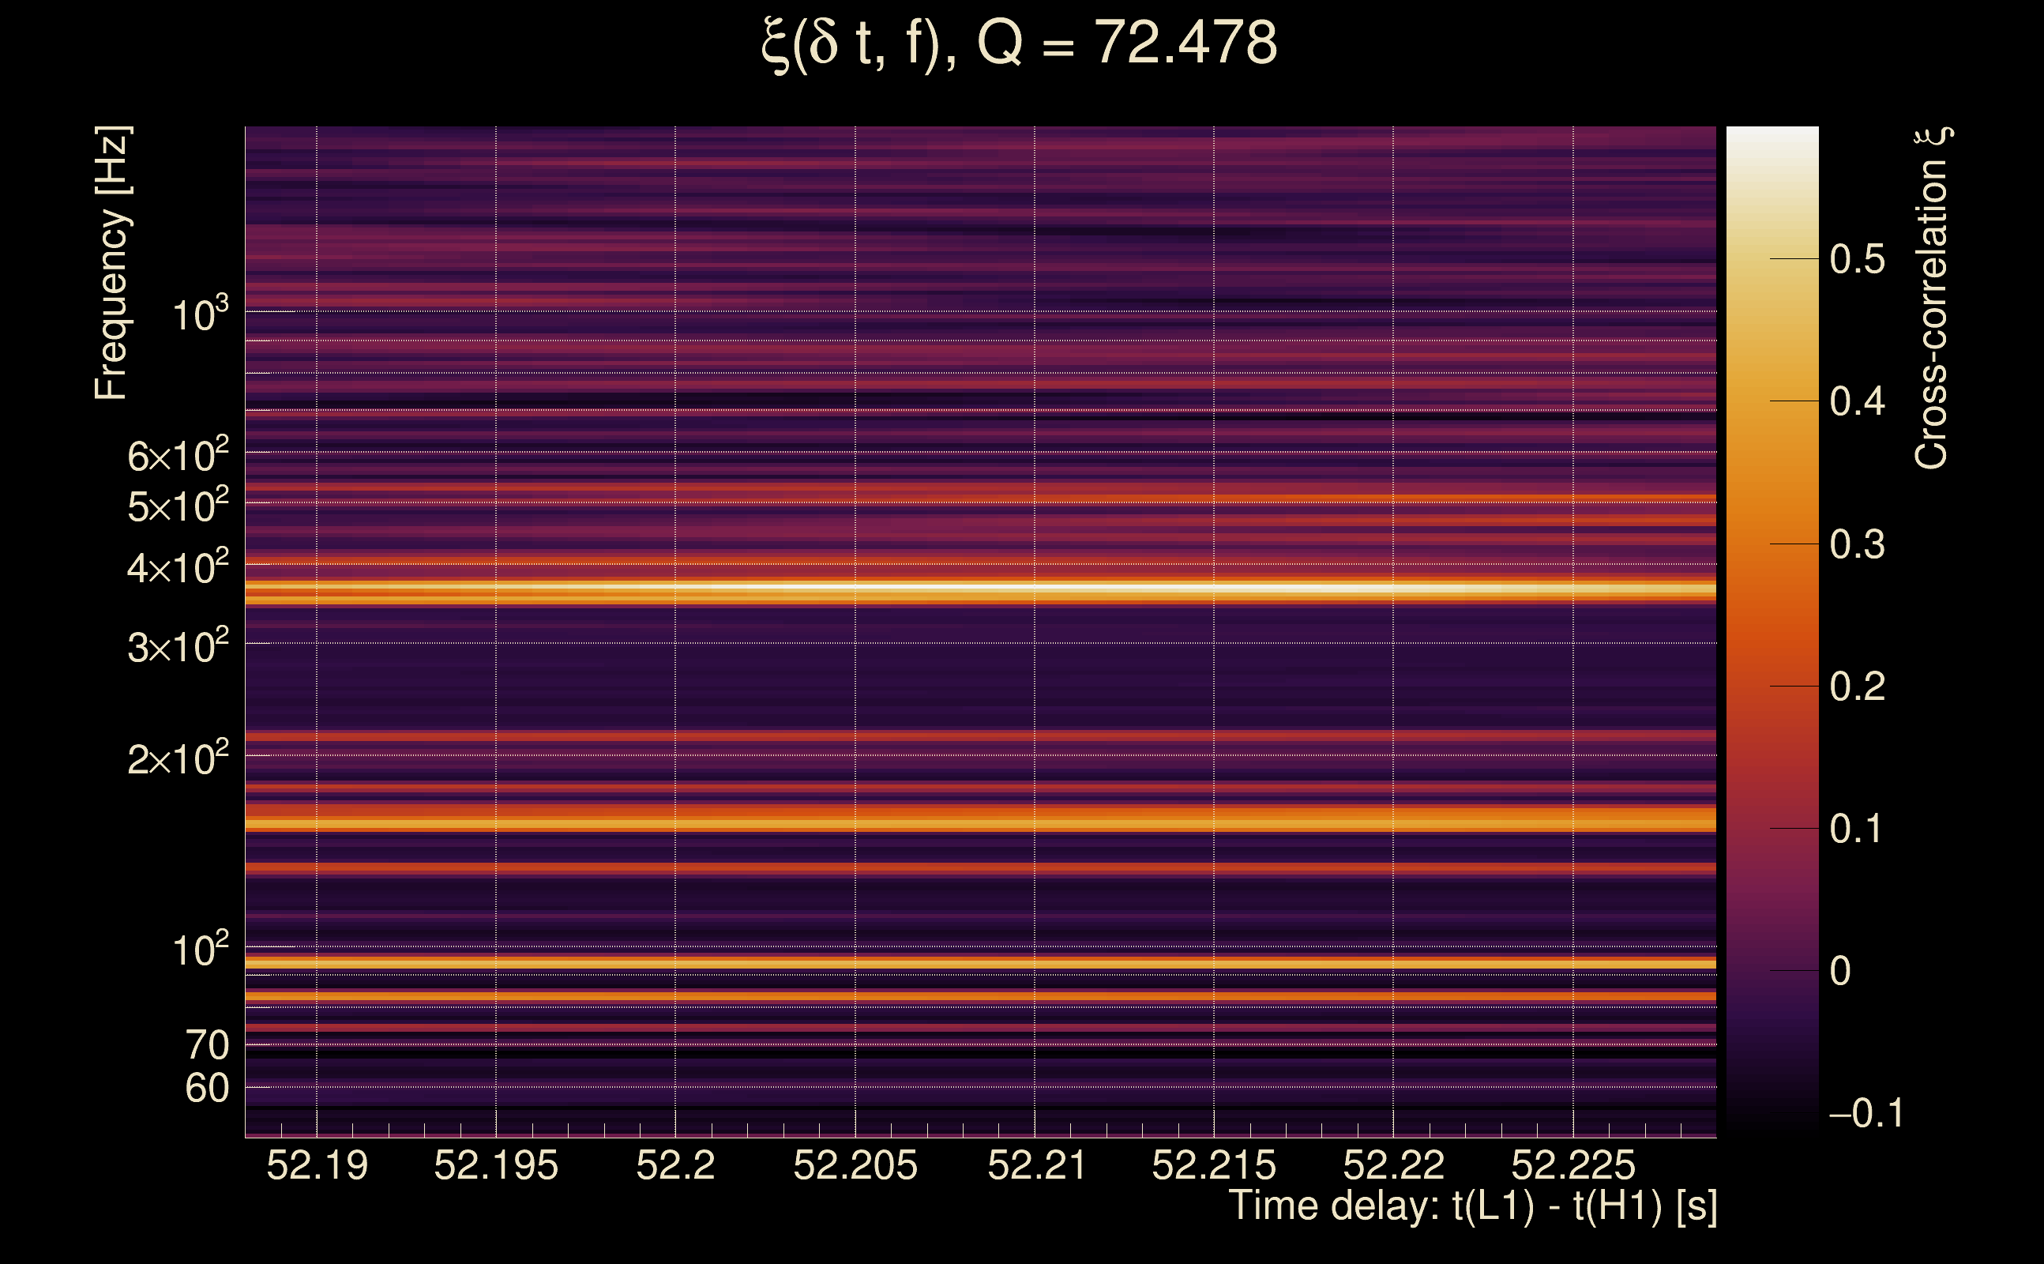Click the 2×10² frequency tick label
The width and height of the screenshot is (2044, 1264).
tap(177, 760)
